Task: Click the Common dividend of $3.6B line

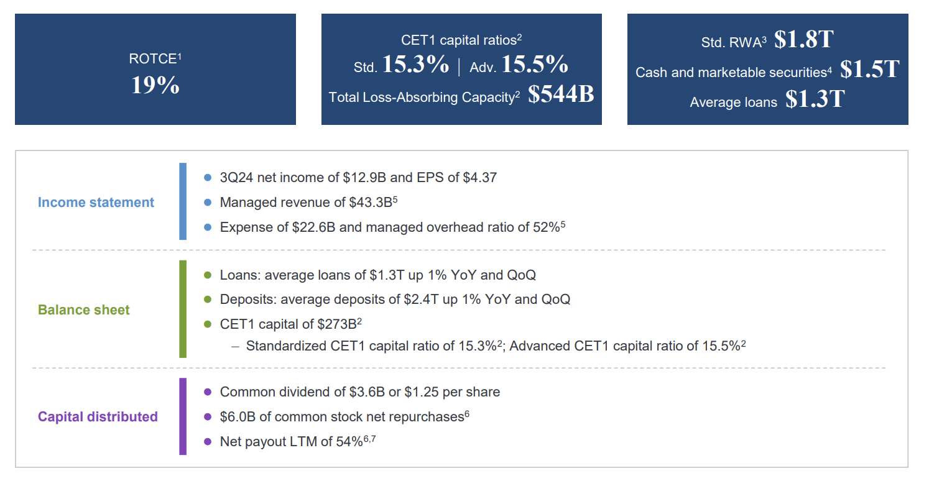Action: tap(359, 392)
